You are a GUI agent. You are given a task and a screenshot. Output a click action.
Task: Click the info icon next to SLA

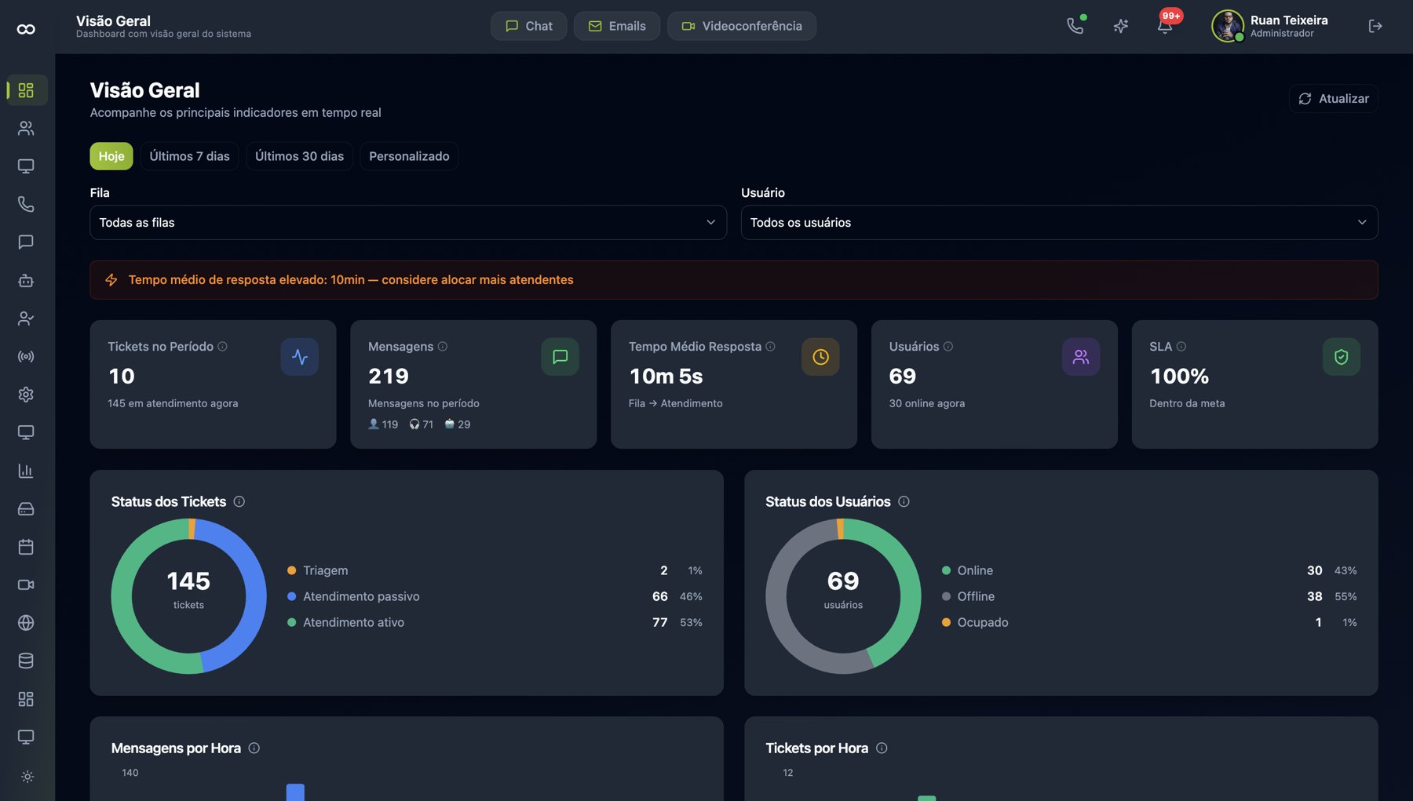[1181, 346]
